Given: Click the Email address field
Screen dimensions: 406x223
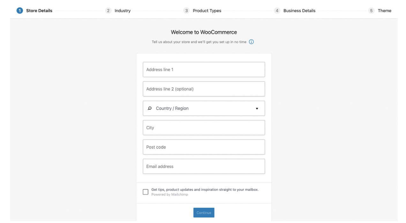Looking at the screenshot, I should click(204, 166).
